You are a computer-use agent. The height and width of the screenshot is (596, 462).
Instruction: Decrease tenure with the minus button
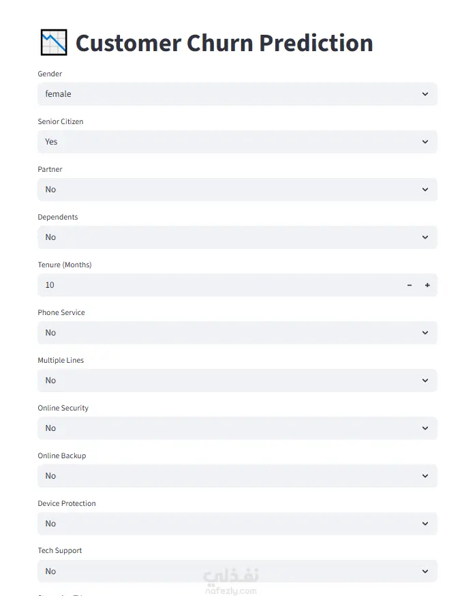pos(409,285)
